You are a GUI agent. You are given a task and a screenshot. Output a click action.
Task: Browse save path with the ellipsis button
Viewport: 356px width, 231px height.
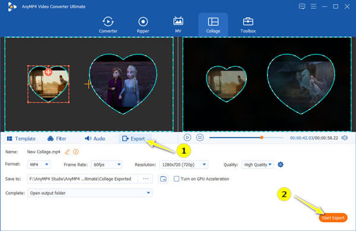point(145,179)
